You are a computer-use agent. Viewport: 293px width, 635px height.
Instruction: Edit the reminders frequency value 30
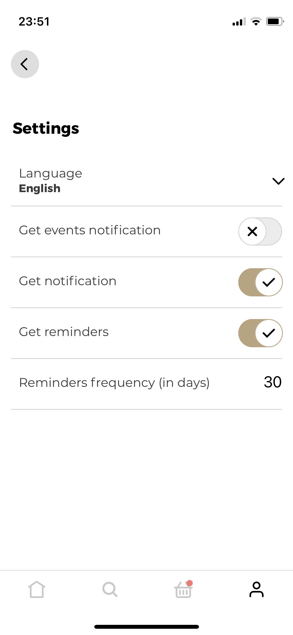click(x=272, y=382)
